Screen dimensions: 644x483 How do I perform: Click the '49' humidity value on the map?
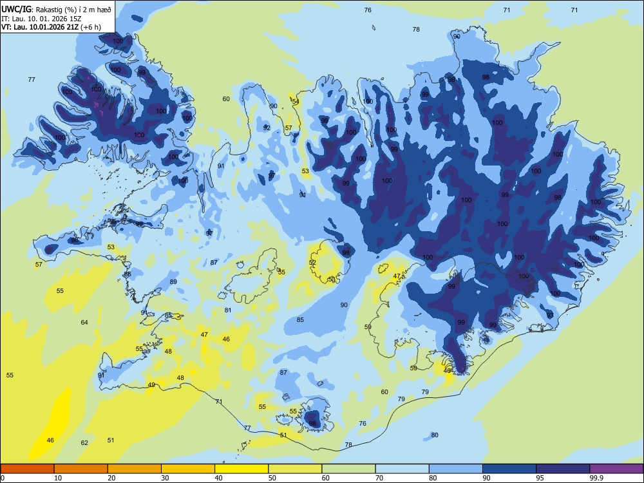151,385
